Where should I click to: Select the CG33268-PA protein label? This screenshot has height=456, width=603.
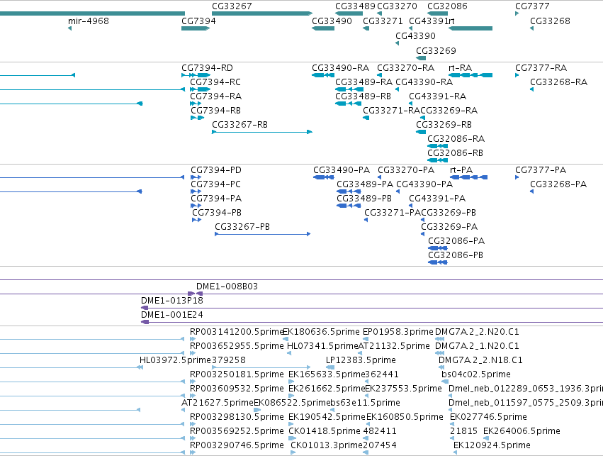[x=558, y=184]
